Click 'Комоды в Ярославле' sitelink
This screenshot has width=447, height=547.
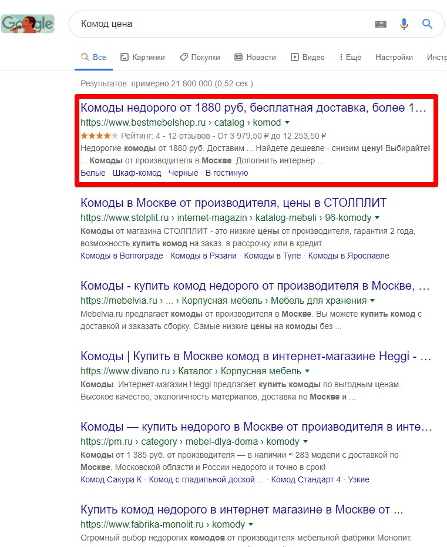[349, 256]
